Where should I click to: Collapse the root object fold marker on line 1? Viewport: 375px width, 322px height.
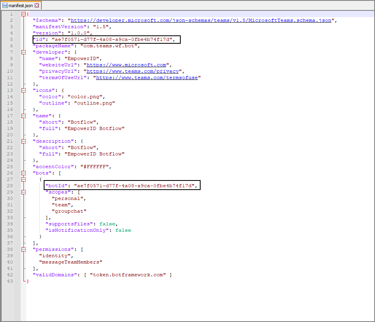pos(23,14)
